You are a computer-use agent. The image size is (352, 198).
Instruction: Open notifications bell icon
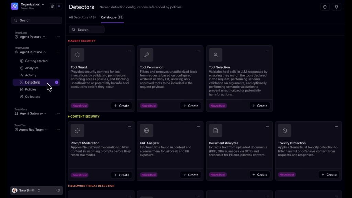tap(337, 7)
